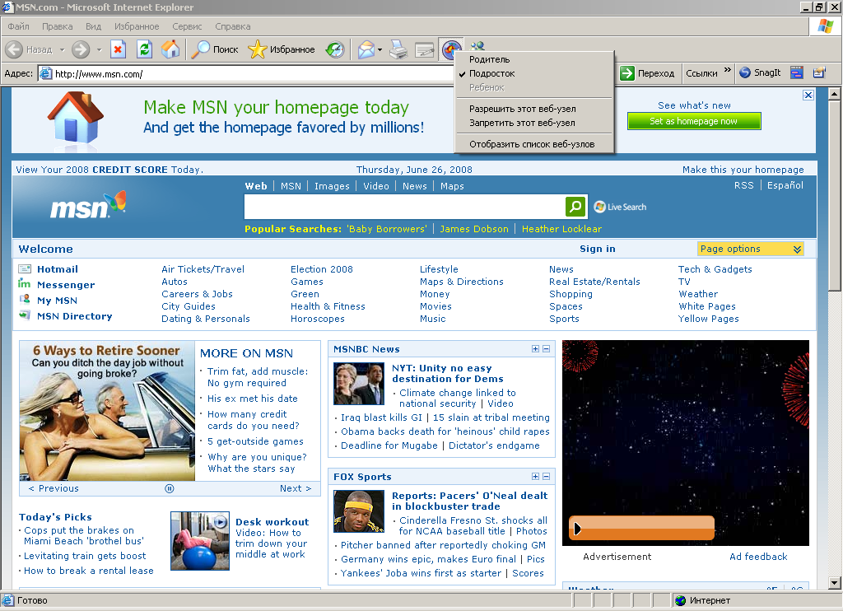Click the My MSN icon
This screenshot has height=611, width=843.
tap(24, 299)
